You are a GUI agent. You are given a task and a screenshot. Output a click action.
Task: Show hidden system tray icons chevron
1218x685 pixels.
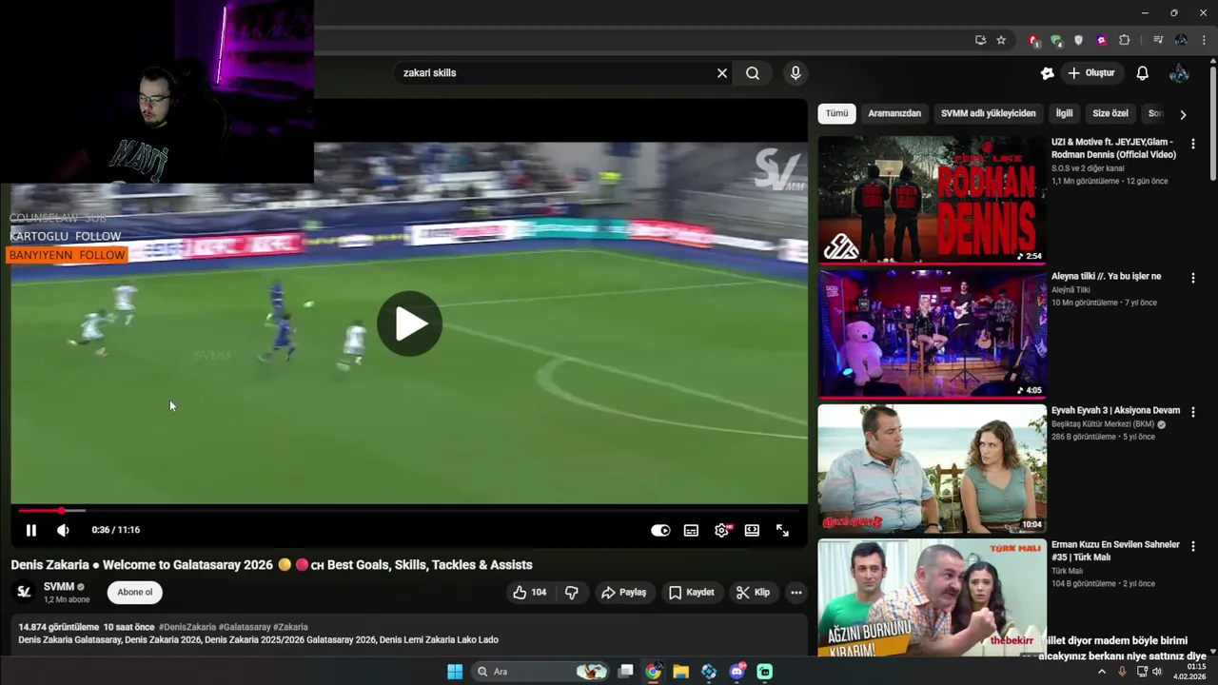(1102, 672)
